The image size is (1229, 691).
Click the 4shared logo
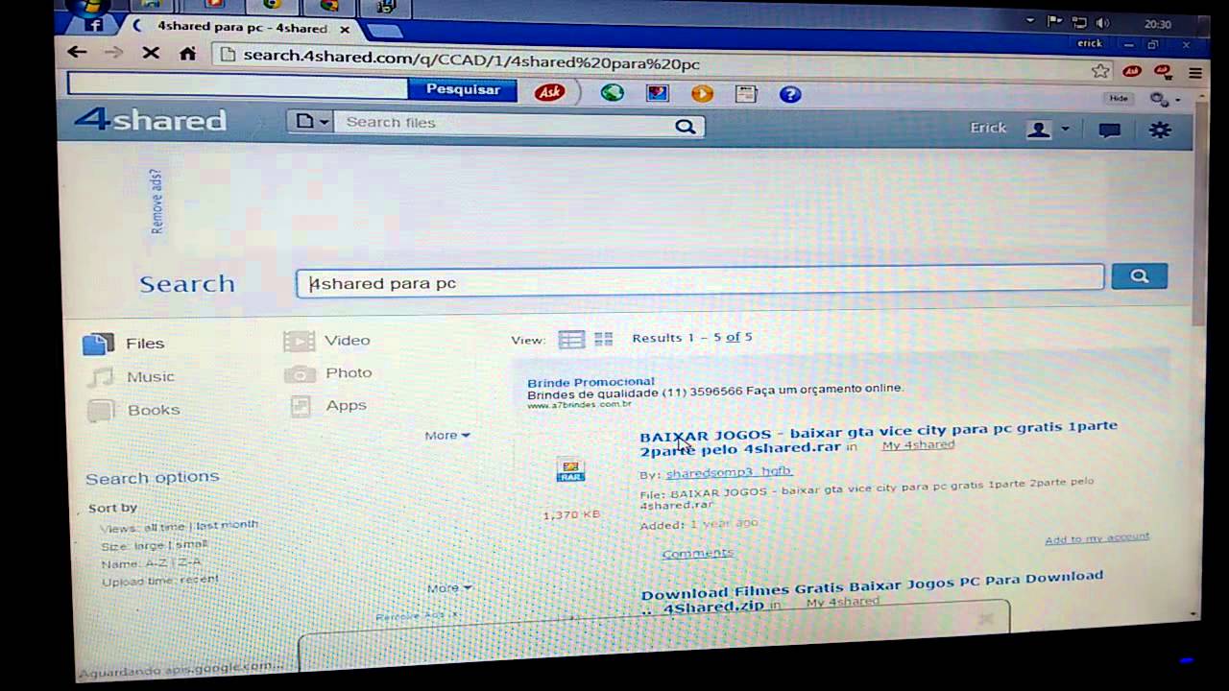tap(151, 120)
